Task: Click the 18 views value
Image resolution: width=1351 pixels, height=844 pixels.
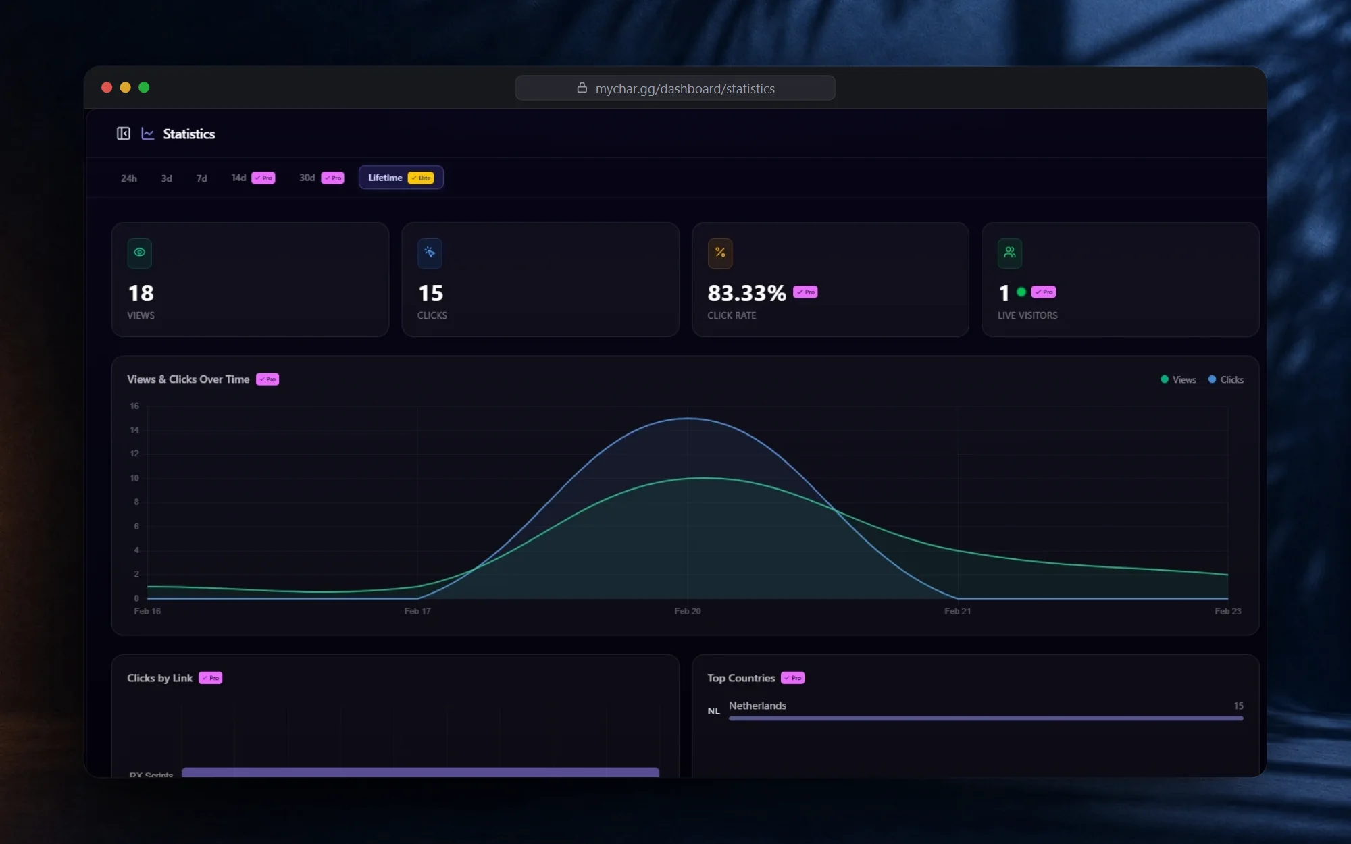Action: pyautogui.click(x=141, y=293)
